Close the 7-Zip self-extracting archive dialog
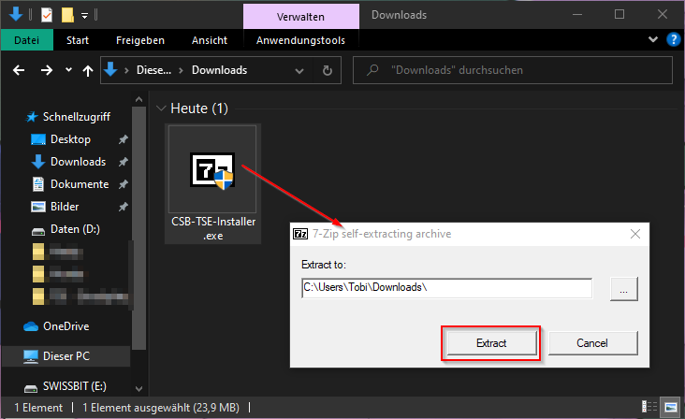The height and width of the screenshot is (419, 685). pos(635,234)
